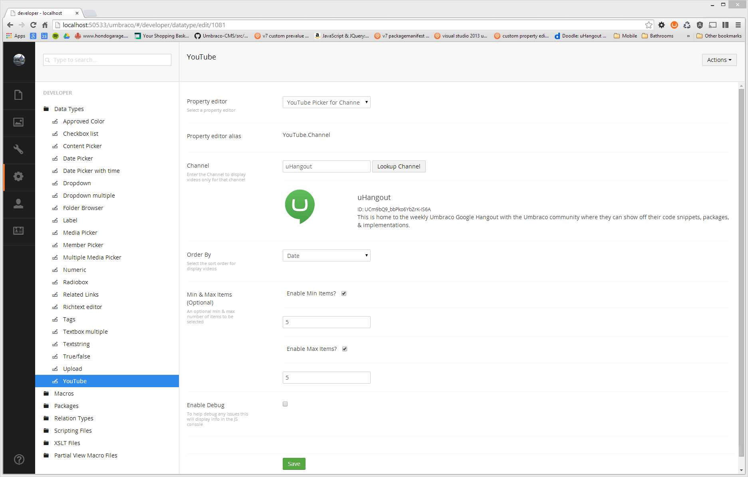Click the browser back arrow
The width and height of the screenshot is (748, 477).
pyautogui.click(x=10, y=25)
